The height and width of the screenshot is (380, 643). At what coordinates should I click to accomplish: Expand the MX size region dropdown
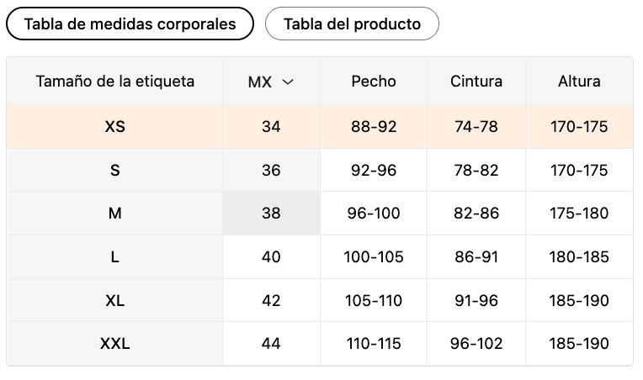pyautogui.click(x=270, y=82)
